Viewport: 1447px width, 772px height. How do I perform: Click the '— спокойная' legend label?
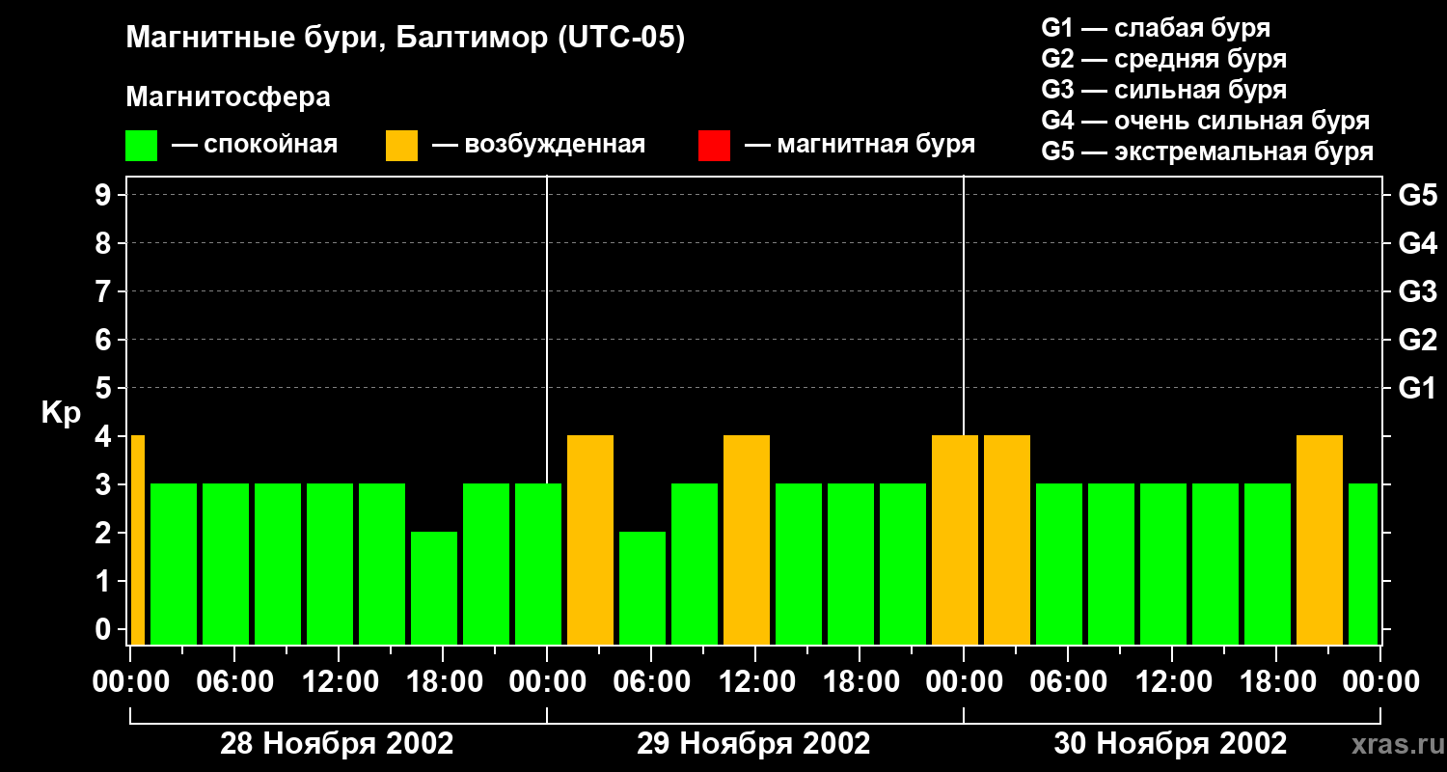coord(255,145)
